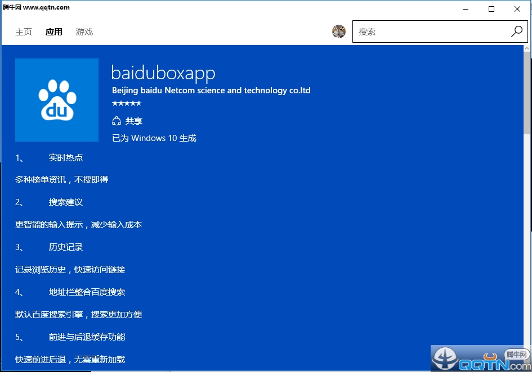Click the baiduboxapp title

[163, 74]
